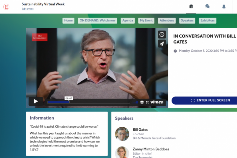Click the small clock icon beside session date
237x158 pixels.
[175, 51]
